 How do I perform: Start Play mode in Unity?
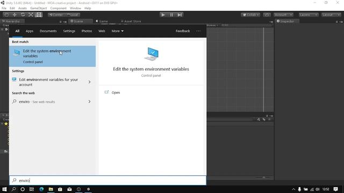click(x=163, y=14)
